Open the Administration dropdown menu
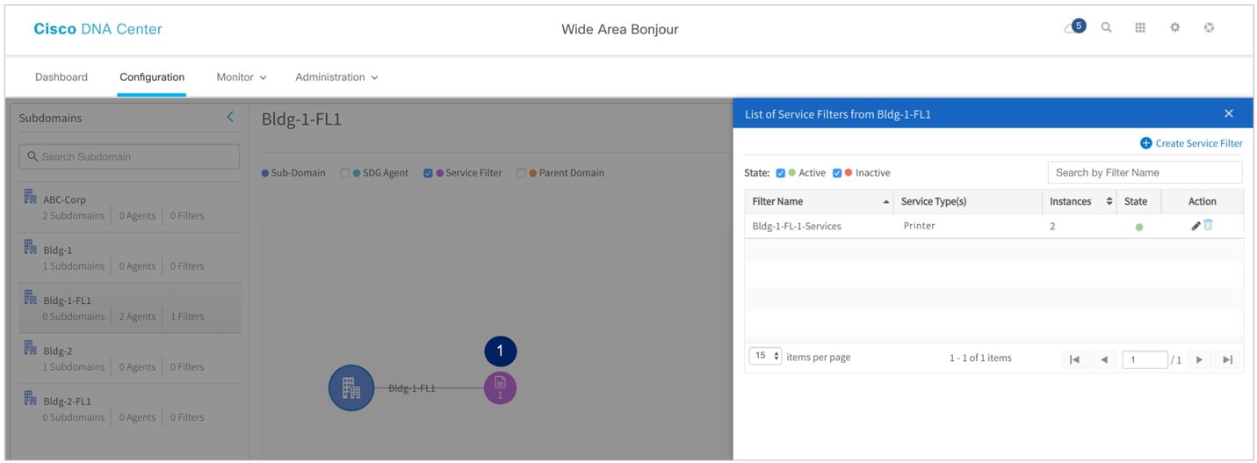 [x=336, y=77]
